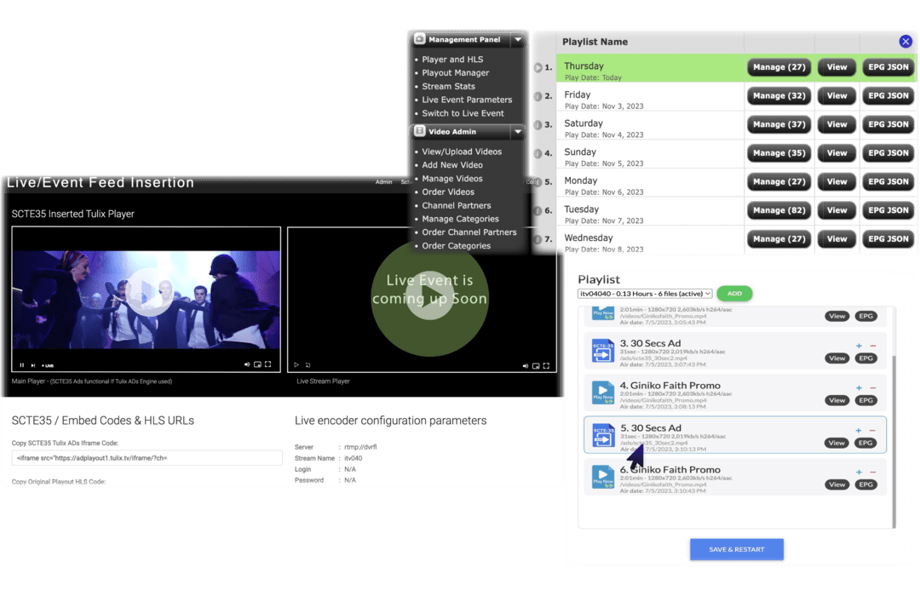Click SCTE-35 file icon of 3. 30 Secs Ad
Image resolution: width=920 pixels, height=596 pixels.
(603, 350)
